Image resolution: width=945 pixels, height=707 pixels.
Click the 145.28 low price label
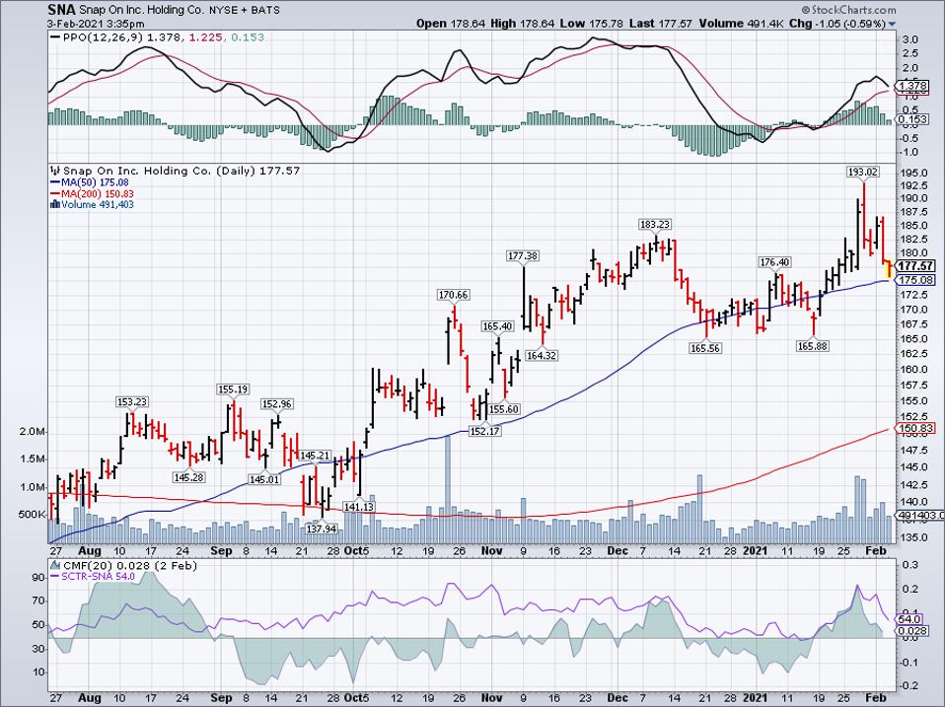[188, 477]
